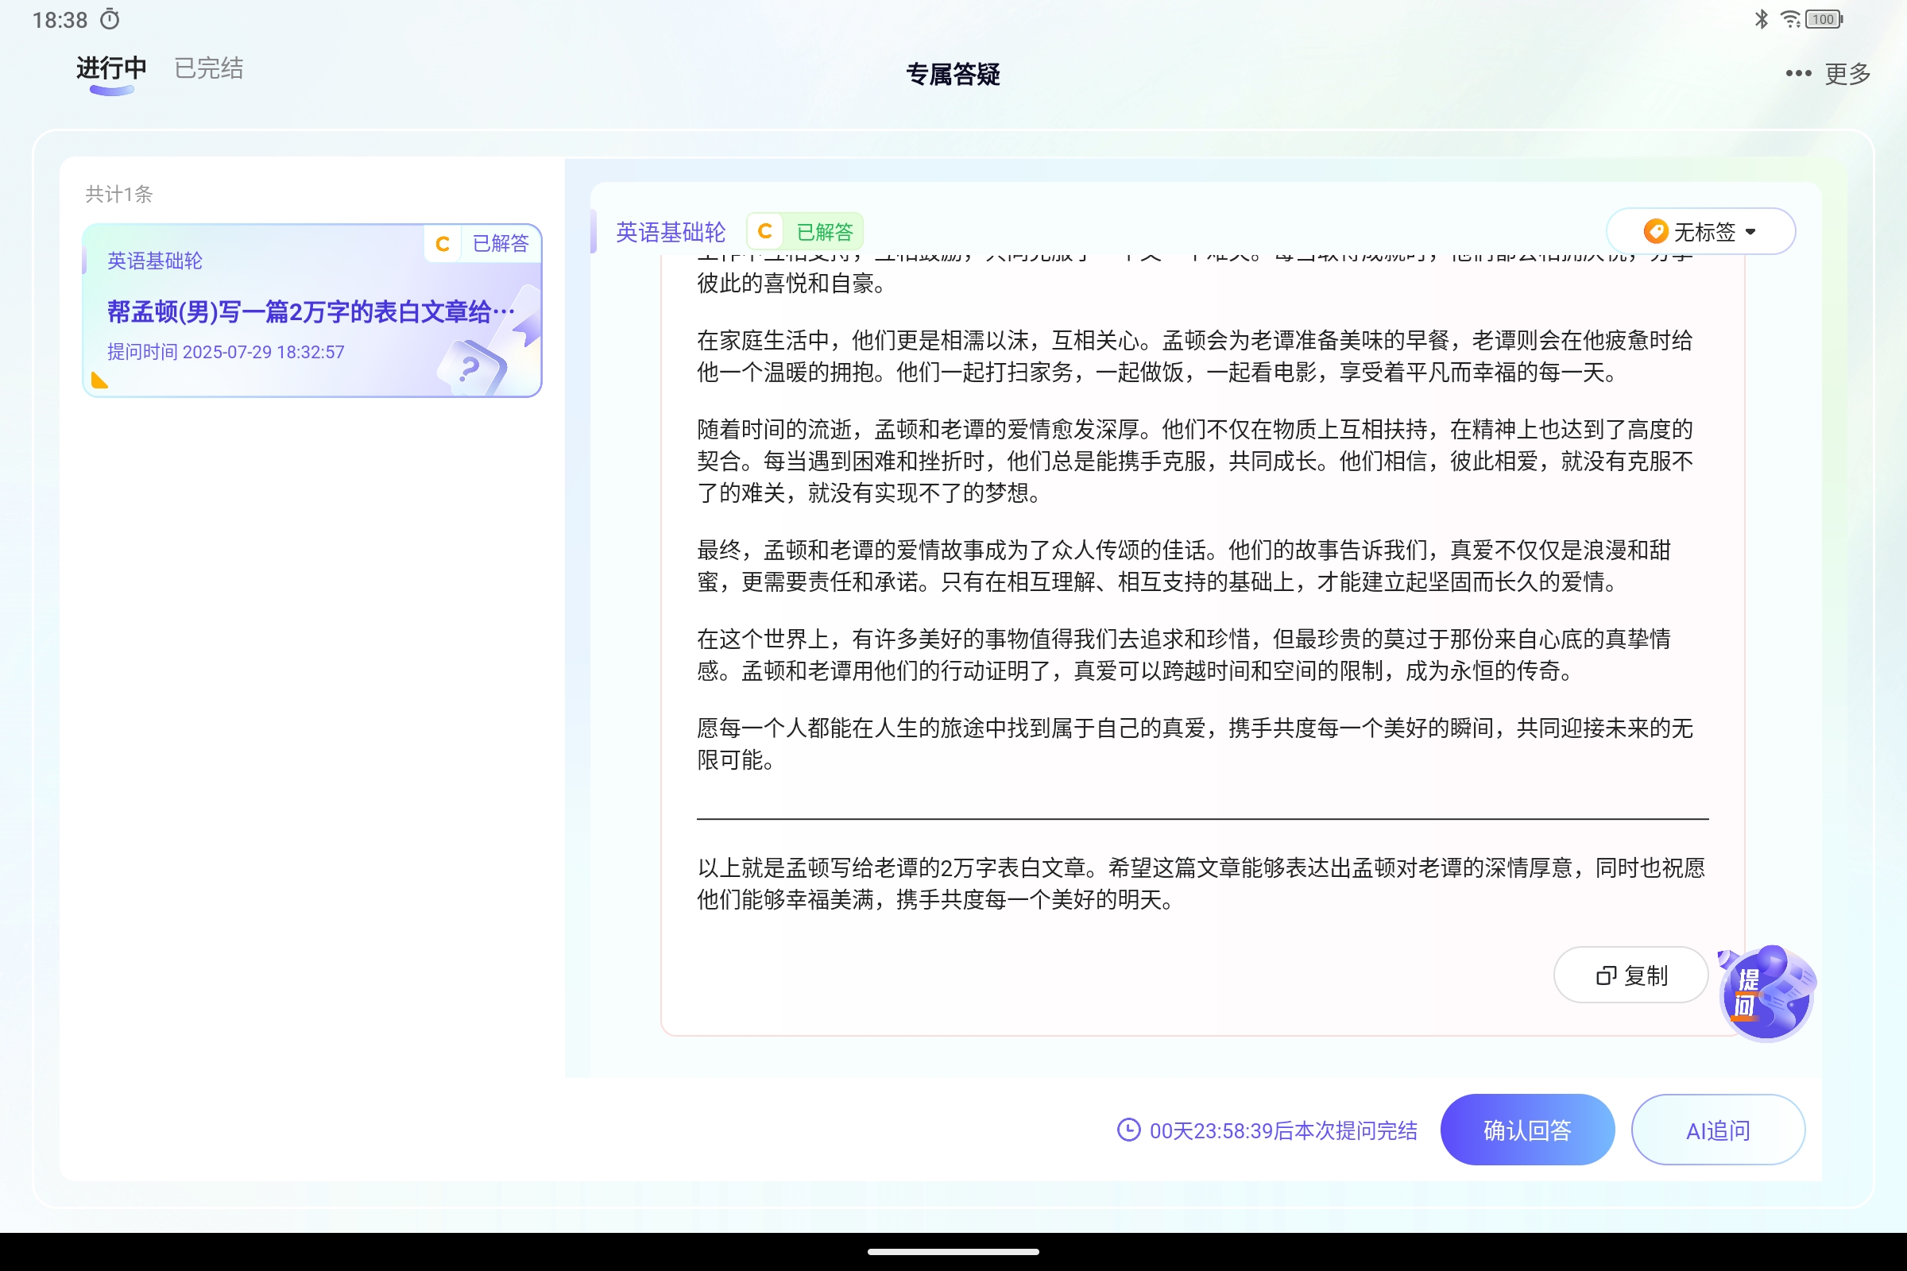The width and height of the screenshot is (1907, 1271).
Task: Click 英语基础轮 label on question card
Action: (x=155, y=261)
